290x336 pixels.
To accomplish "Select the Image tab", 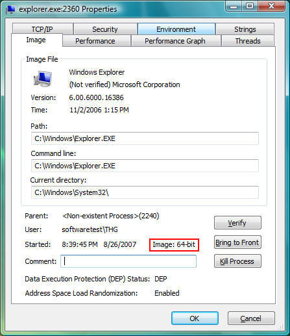I will point(37,40).
